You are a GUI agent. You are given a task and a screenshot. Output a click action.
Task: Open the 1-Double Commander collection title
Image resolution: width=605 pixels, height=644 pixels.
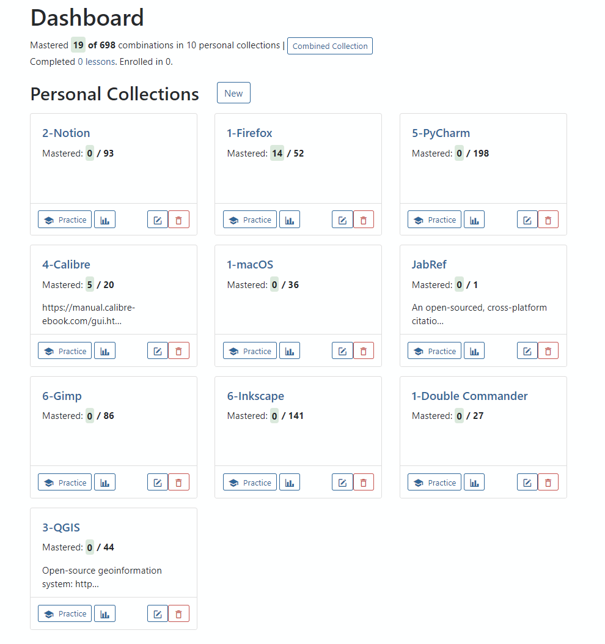(x=469, y=396)
